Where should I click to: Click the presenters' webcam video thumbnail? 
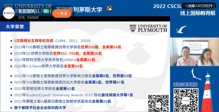(194, 52)
